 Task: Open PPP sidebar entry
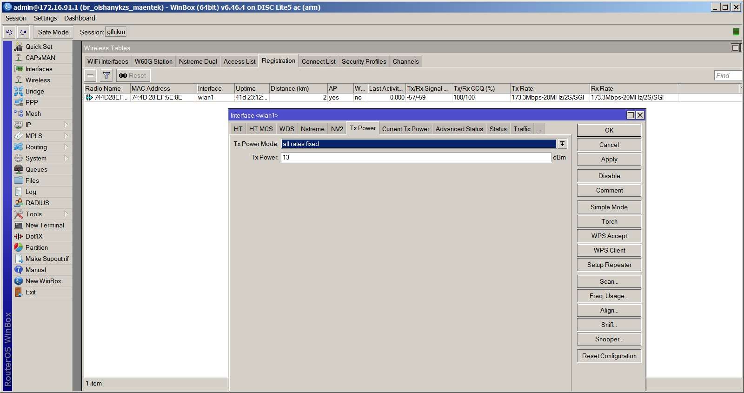pyautogui.click(x=32, y=102)
